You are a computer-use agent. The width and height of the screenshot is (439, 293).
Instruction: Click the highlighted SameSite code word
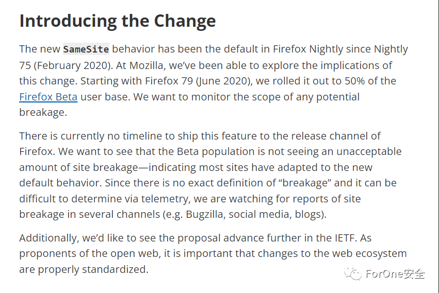[86, 49]
